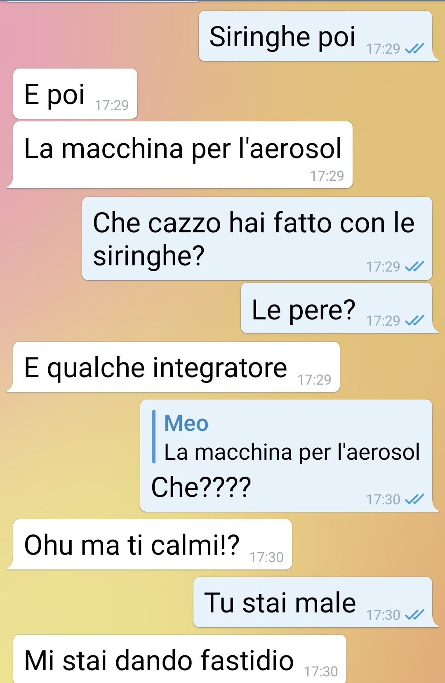Select the 'Siringhe poi' message bubble

tap(319, 36)
